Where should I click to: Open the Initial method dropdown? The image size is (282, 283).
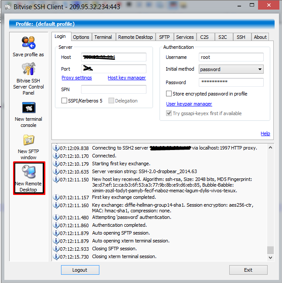[x=231, y=69]
